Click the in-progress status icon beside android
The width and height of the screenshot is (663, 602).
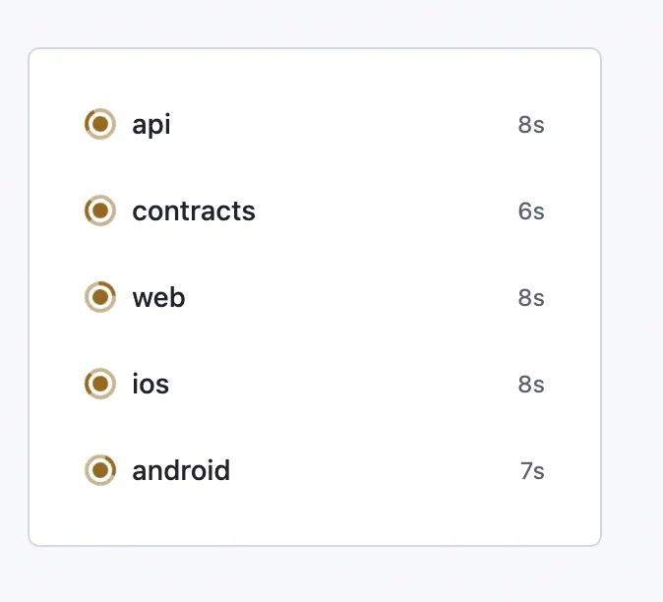pos(100,470)
